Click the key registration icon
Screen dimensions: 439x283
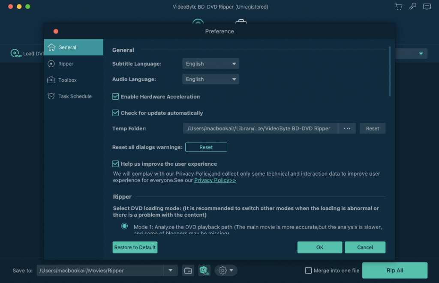pyautogui.click(x=413, y=6)
